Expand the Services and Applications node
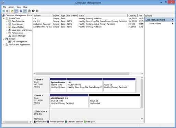 pos(4,45)
